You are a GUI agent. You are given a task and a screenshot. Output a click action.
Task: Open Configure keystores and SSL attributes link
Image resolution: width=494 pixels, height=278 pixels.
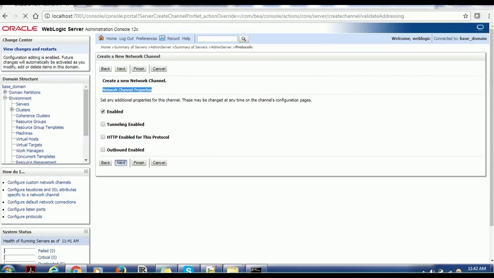click(x=42, y=192)
